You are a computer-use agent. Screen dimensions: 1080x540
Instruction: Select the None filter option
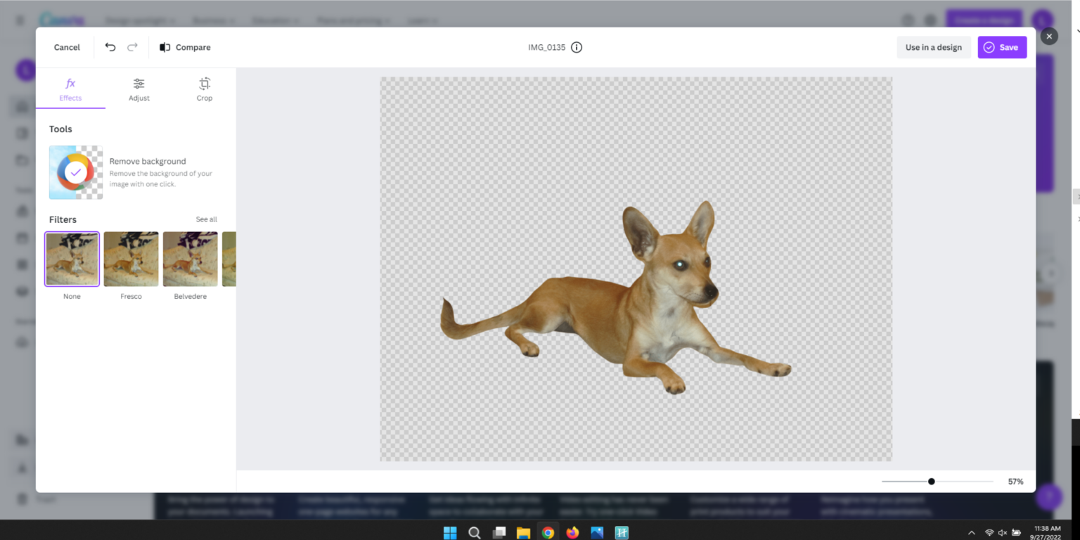click(72, 259)
